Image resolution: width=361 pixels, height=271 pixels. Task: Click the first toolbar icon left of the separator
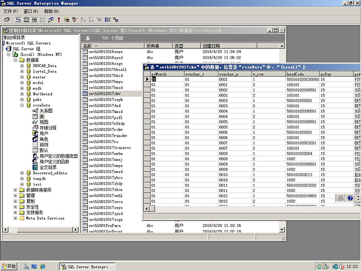[7, 20]
